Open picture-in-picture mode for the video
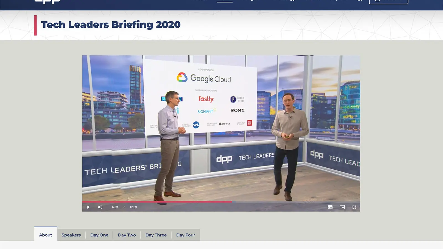Image resolution: width=443 pixels, height=249 pixels. click(x=342, y=207)
